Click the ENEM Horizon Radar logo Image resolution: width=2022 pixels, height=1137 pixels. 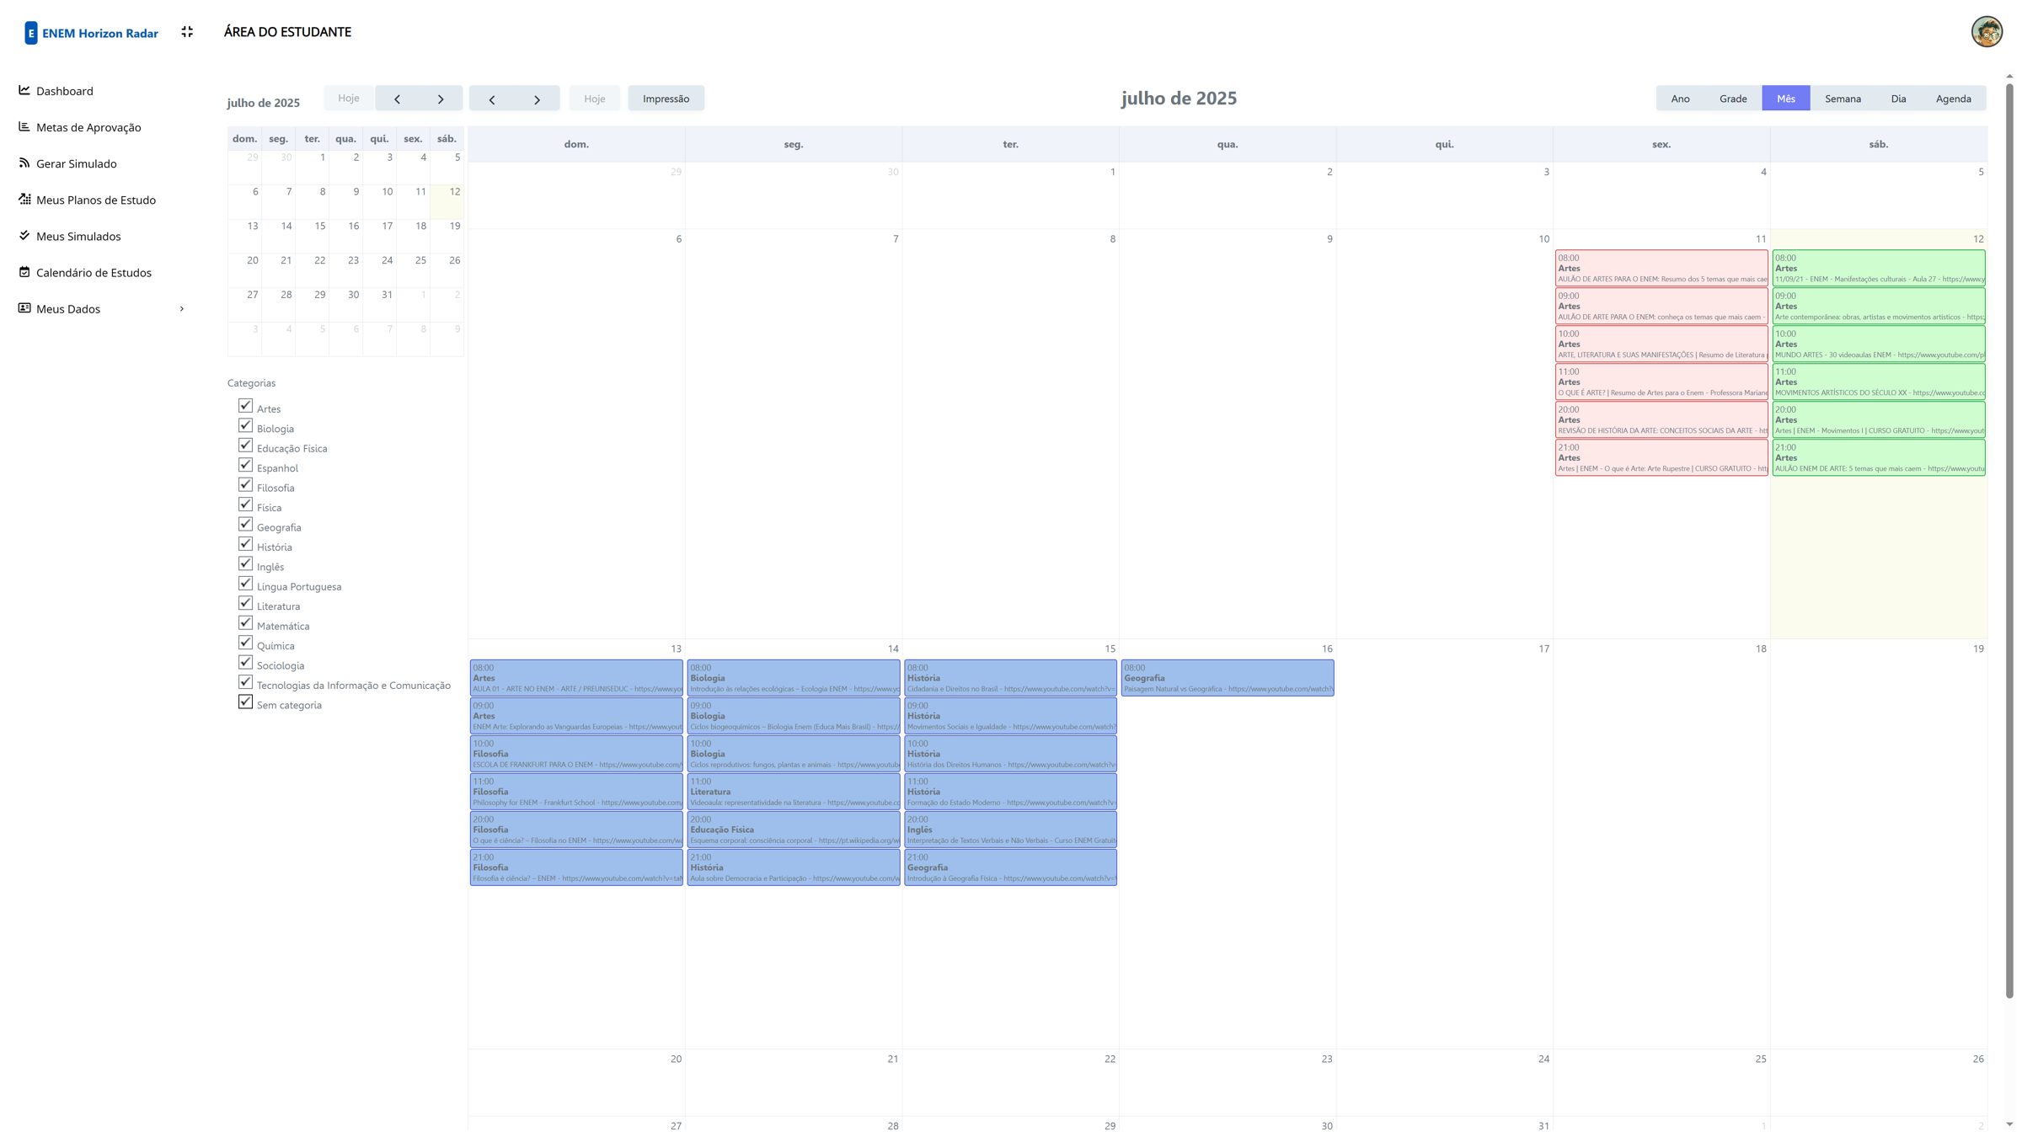point(91,33)
